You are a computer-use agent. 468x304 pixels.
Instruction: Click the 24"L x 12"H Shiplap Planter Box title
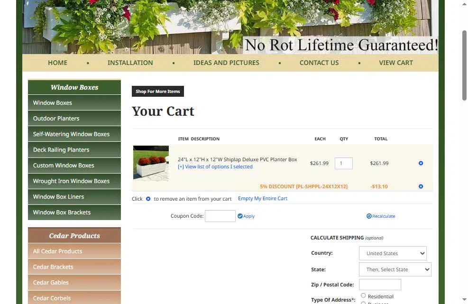(x=237, y=159)
